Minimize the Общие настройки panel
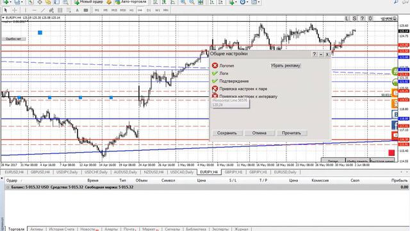The width and height of the screenshot is (410, 231). [x=321, y=54]
